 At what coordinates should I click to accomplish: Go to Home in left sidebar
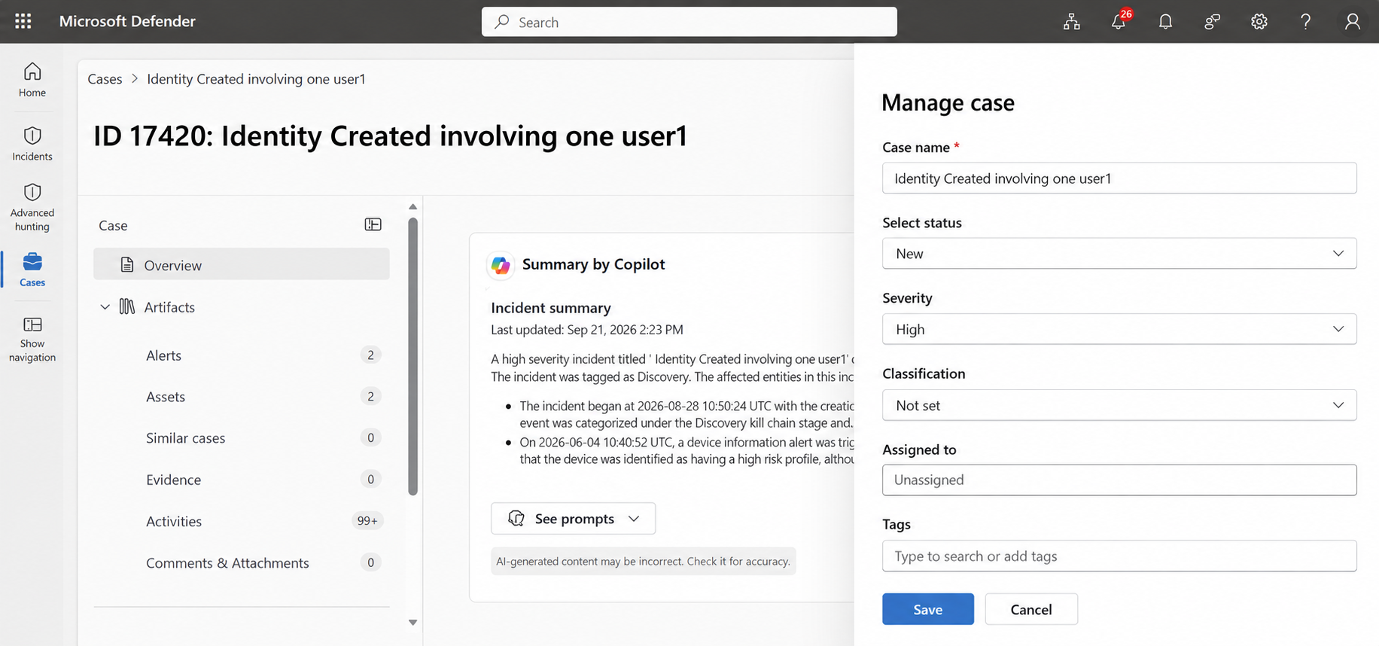pos(32,80)
